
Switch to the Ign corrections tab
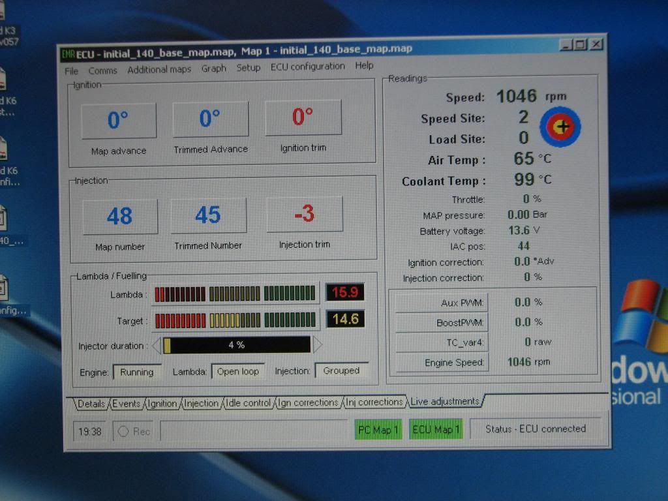pyautogui.click(x=308, y=402)
